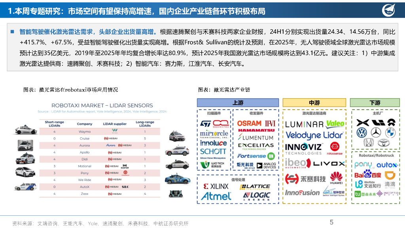Click the WeRide 文远知行 logo
This screenshot has width=405, height=228.
[368, 184]
